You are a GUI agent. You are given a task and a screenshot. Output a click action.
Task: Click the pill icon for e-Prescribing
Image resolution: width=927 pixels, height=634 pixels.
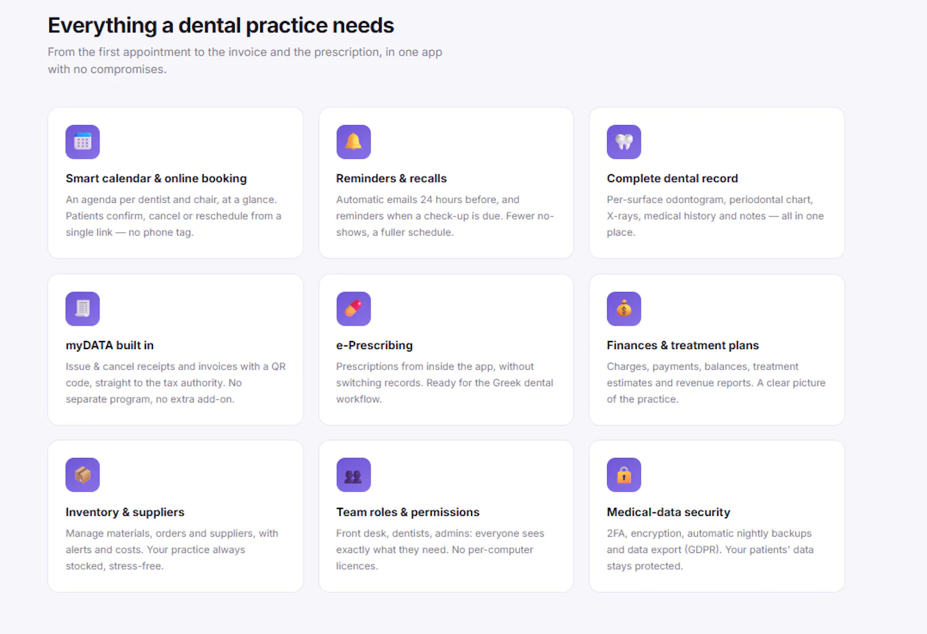point(353,309)
